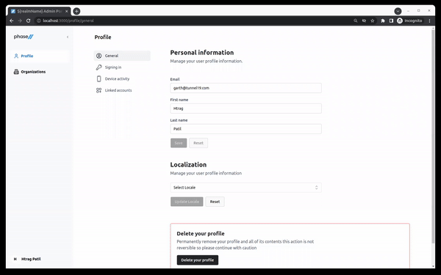Toggle the browser side panel icon
Viewport: 441px width, 275px height.
tap(391, 21)
